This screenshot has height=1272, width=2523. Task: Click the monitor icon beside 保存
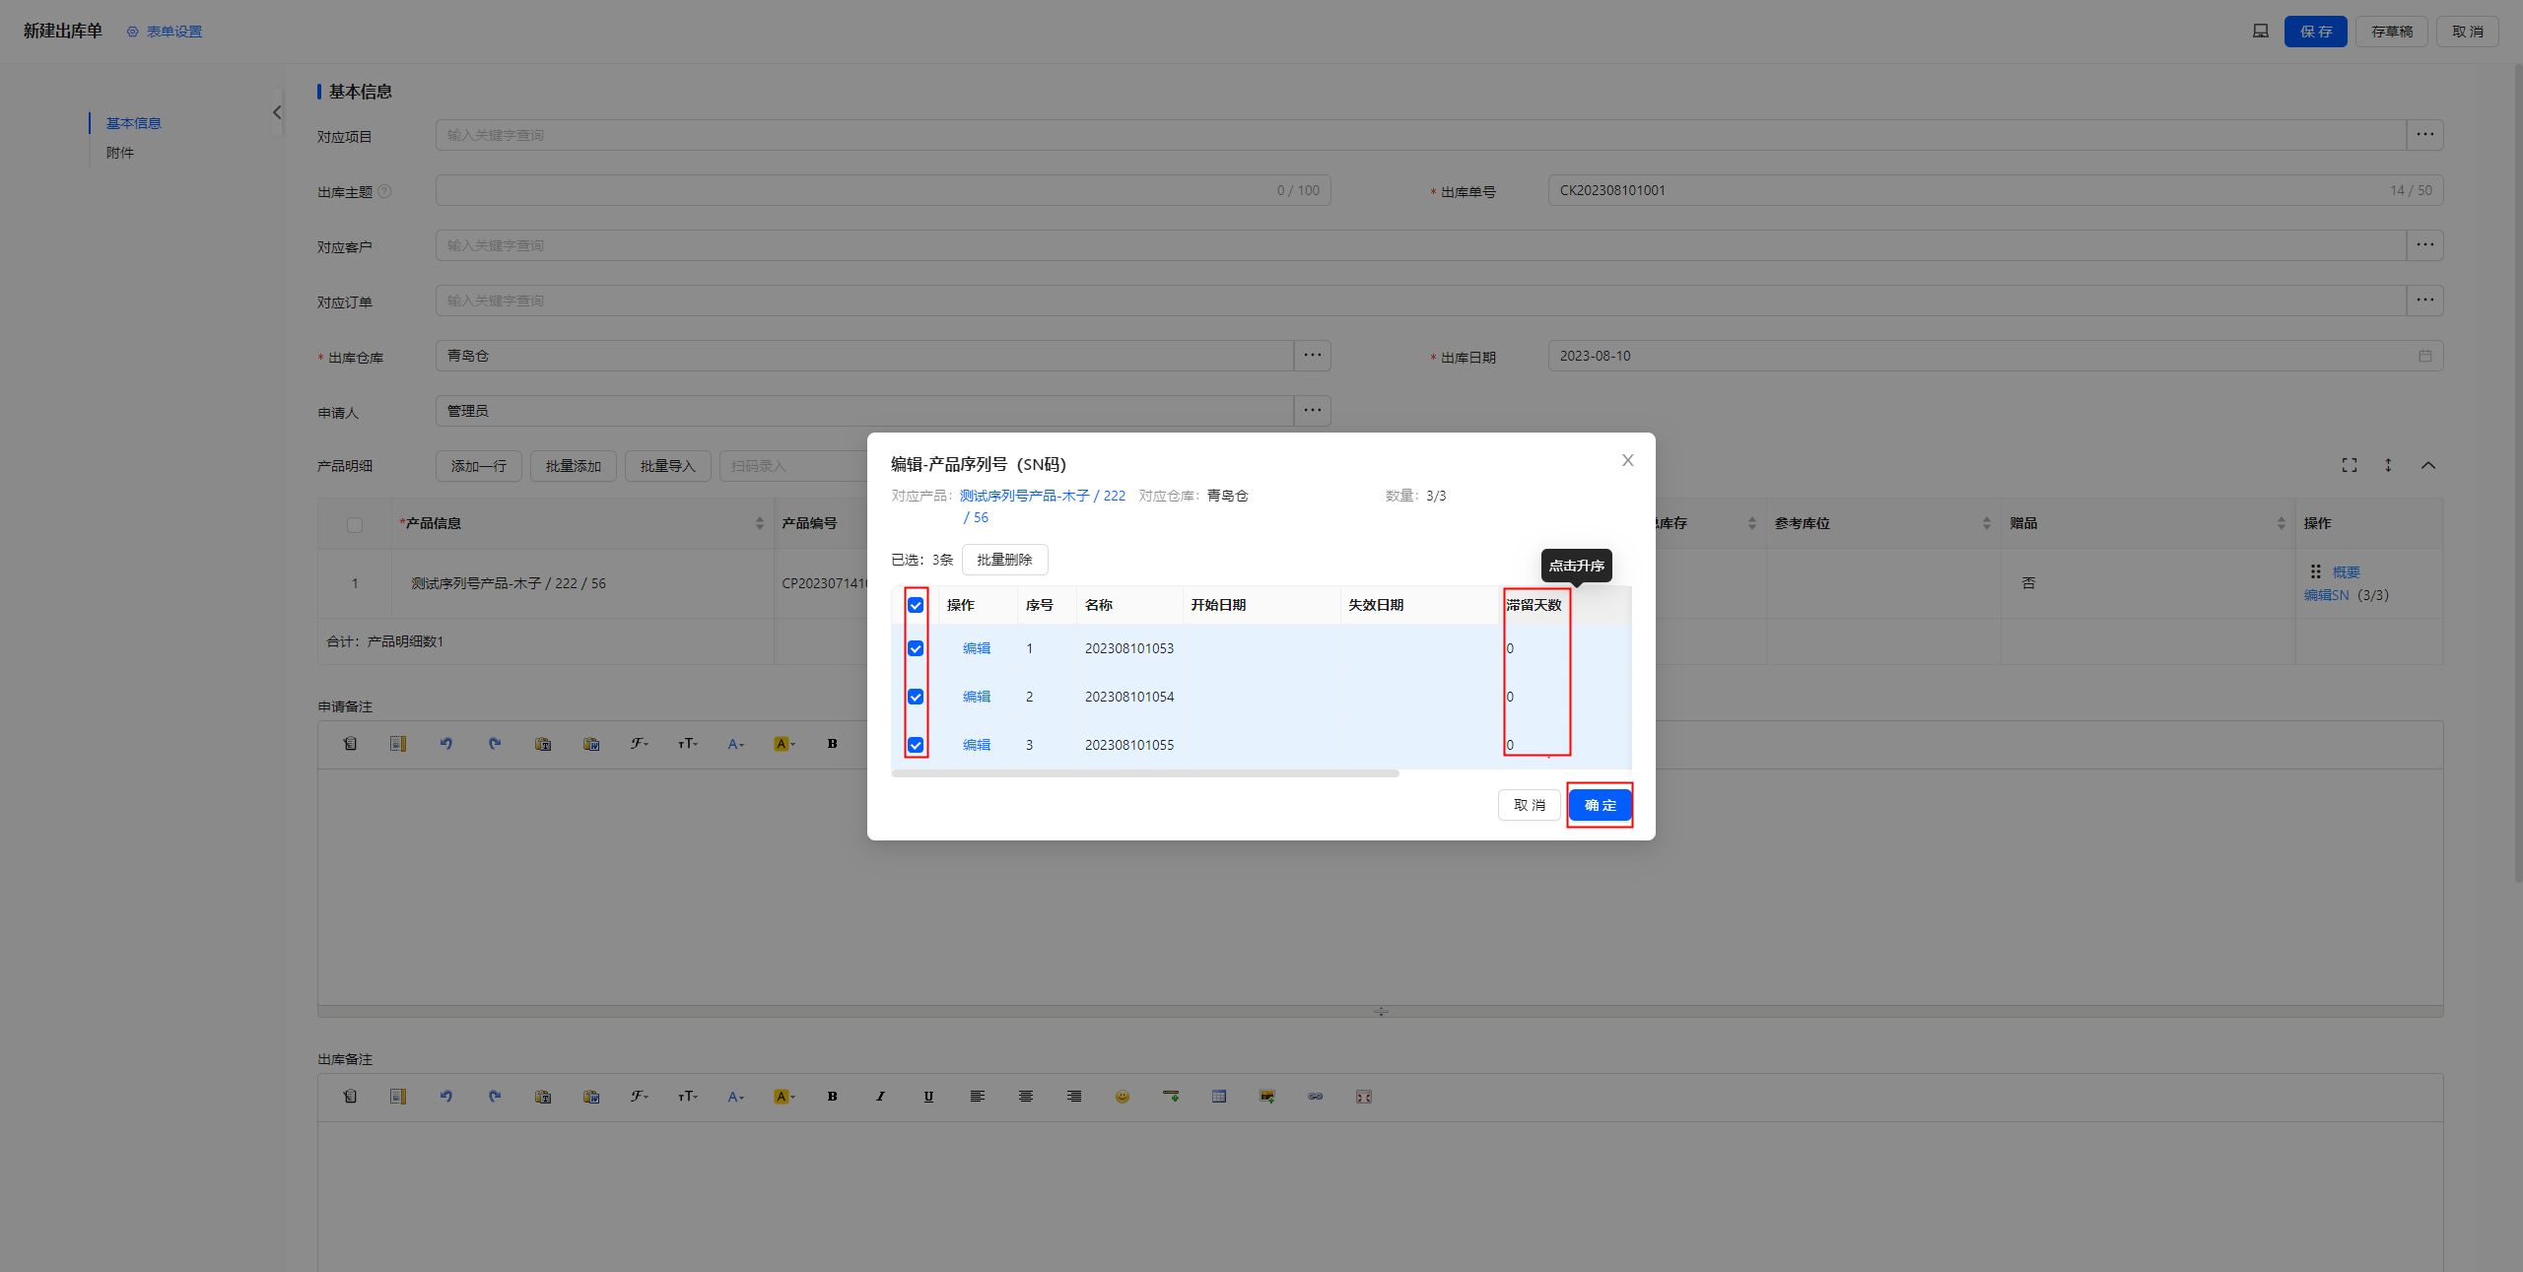[x=2260, y=32]
